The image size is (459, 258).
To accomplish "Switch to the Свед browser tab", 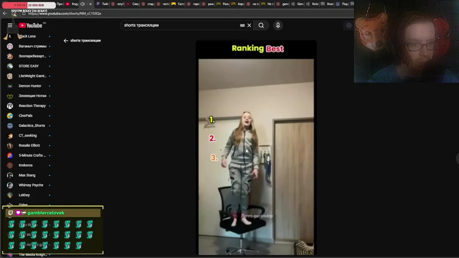I will [133, 4].
